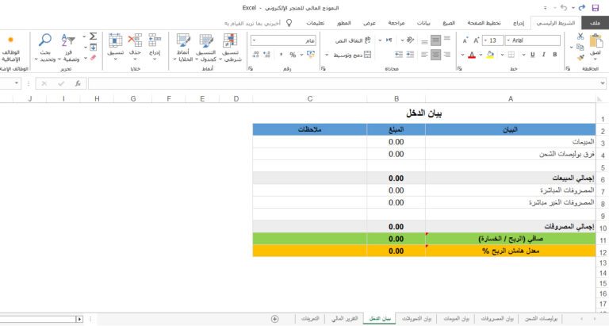The width and height of the screenshot is (609, 326).
Task: Click the Format Painter brush icon
Action: [x=580, y=58]
